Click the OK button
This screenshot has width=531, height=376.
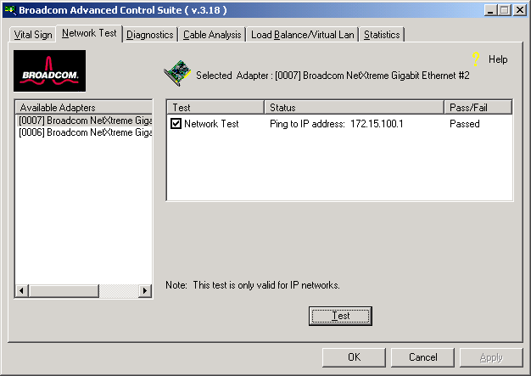354,357
